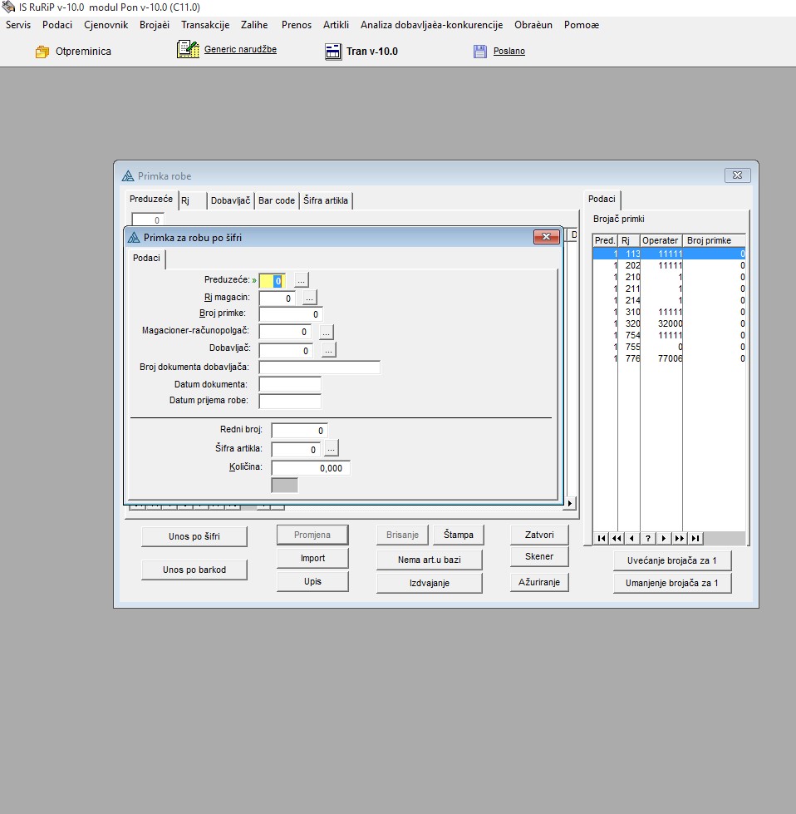The width and height of the screenshot is (796, 814).
Task: Open the lookup button next to Preduzeće
Action: (302, 280)
